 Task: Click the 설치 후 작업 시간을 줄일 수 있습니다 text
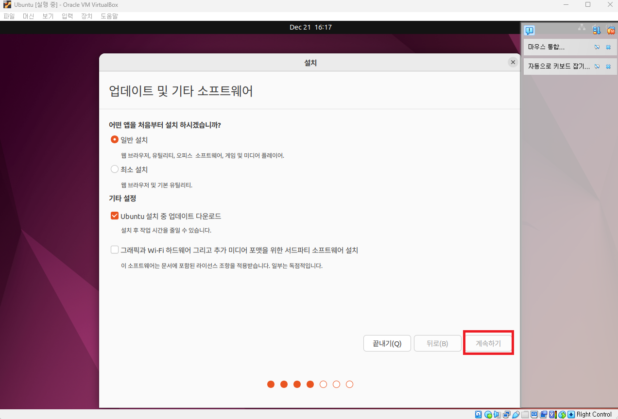coord(166,230)
